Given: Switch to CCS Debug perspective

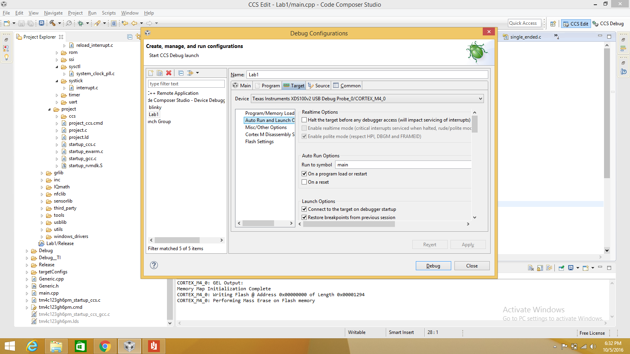Looking at the screenshot, I should click(x=608, y=24).
